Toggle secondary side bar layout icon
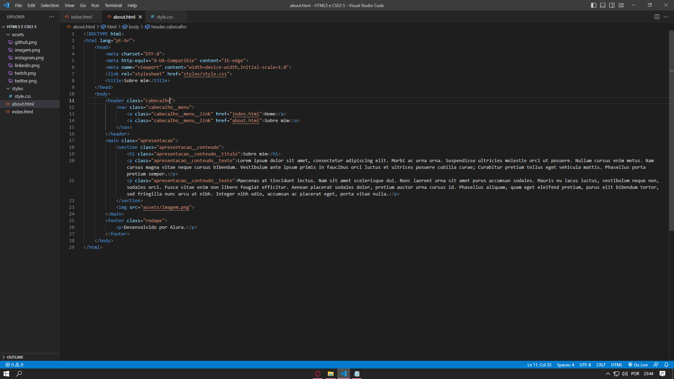The height and width of the screenshot is (379, 674). point(612,5)
